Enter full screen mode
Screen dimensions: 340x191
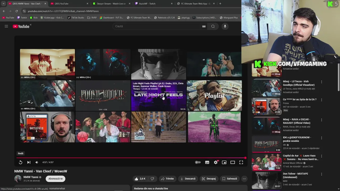pyautogui.click(x=241, y=162)
